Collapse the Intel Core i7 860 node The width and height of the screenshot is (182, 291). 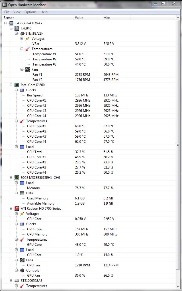click(x=11, y=85)
